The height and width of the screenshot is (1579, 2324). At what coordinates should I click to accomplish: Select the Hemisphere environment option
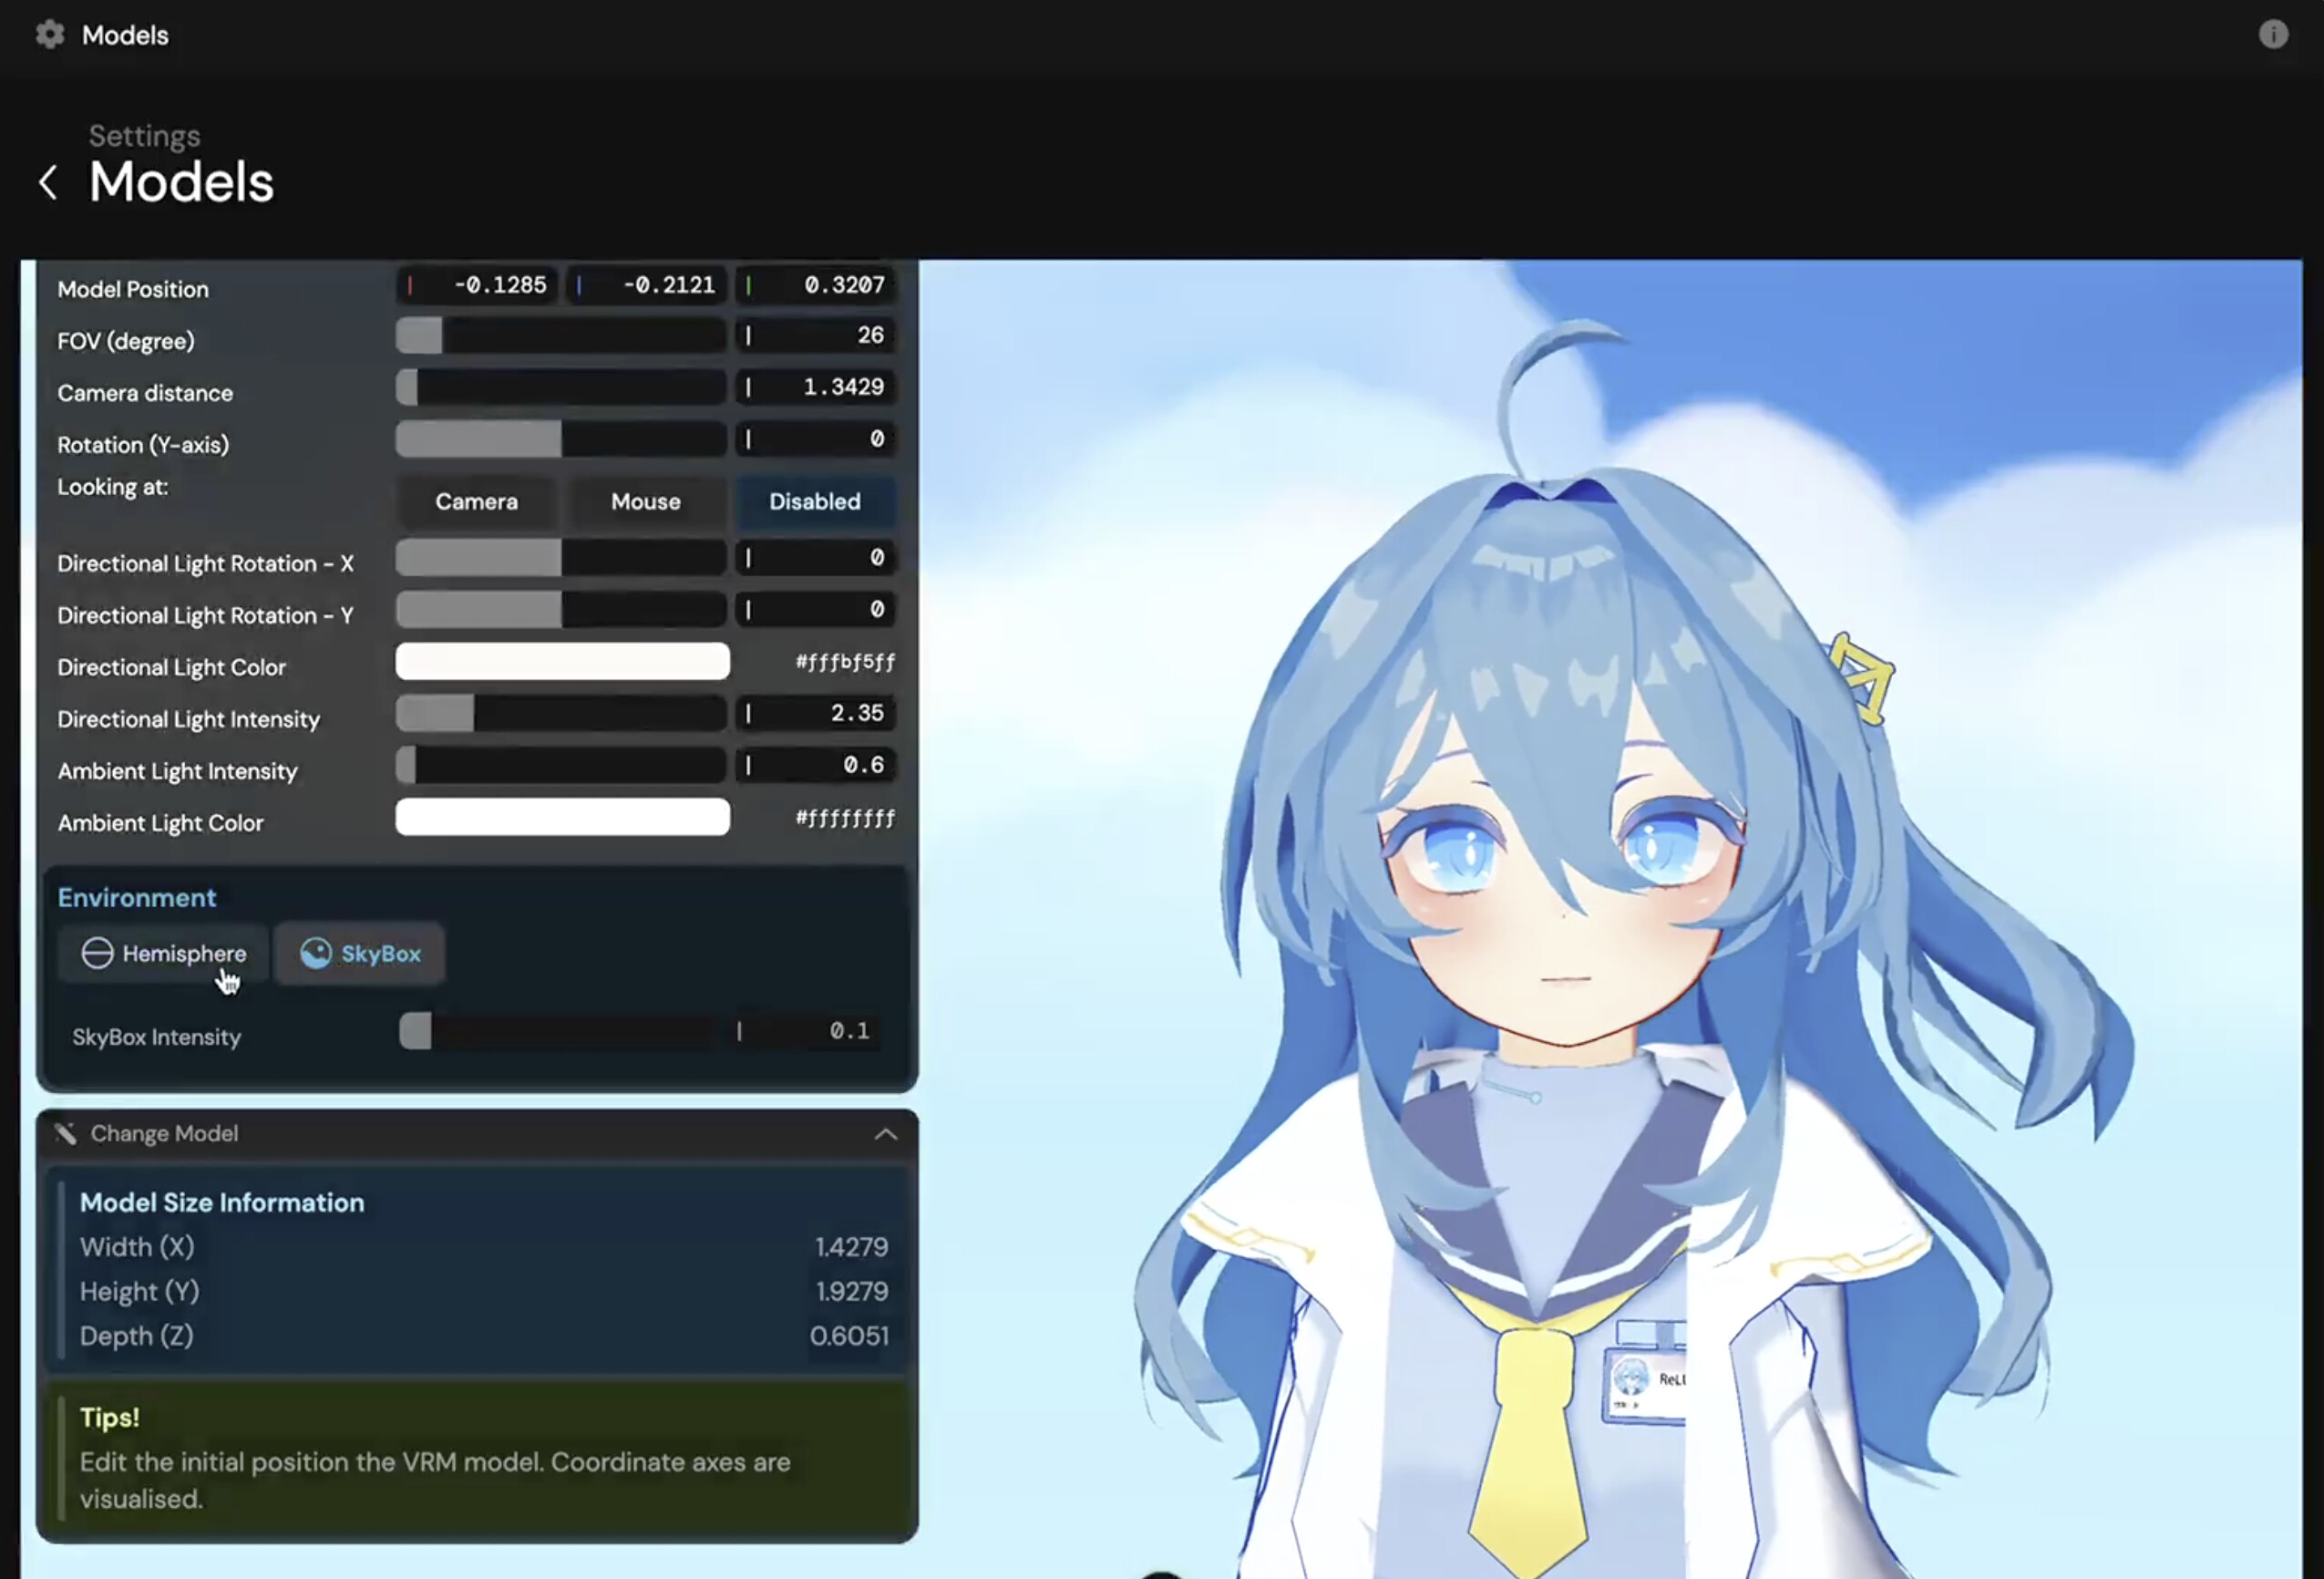tap(163, 954)
